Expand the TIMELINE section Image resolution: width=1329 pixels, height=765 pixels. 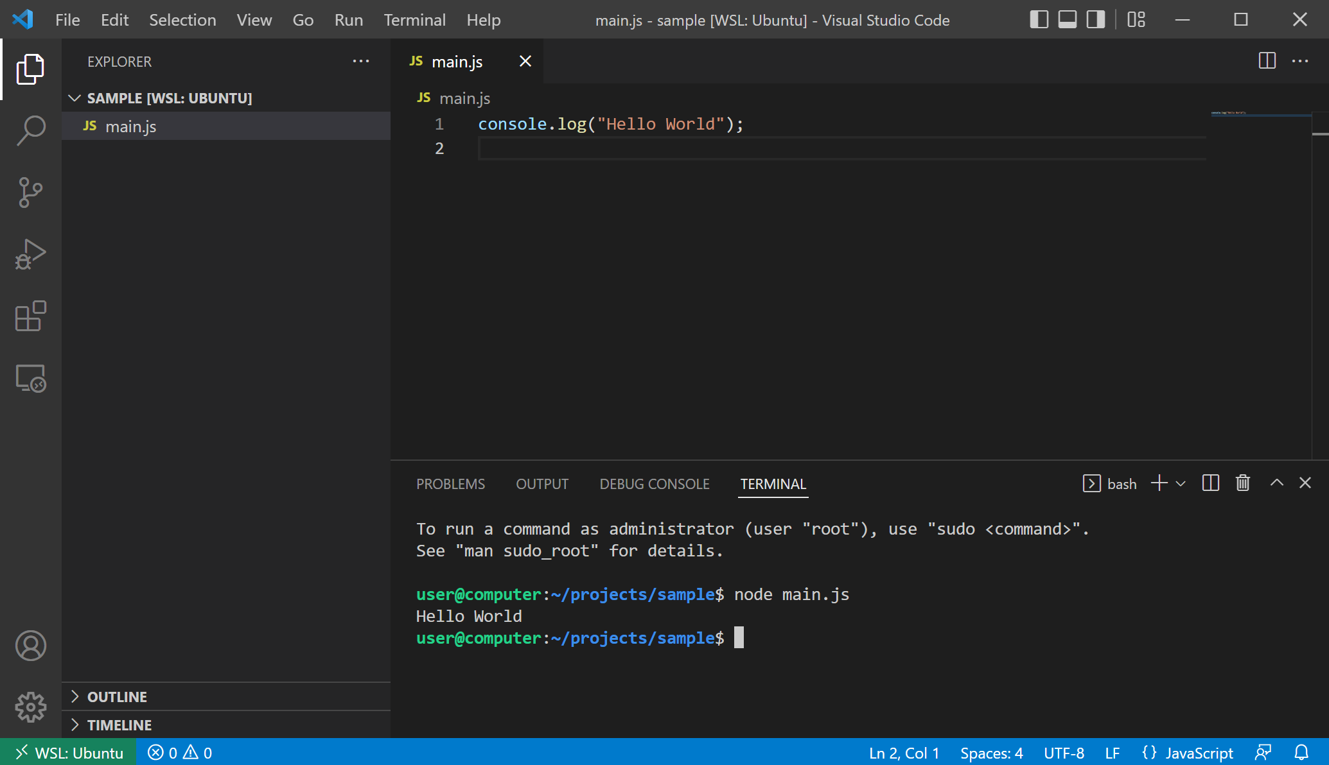pos(119,725)
